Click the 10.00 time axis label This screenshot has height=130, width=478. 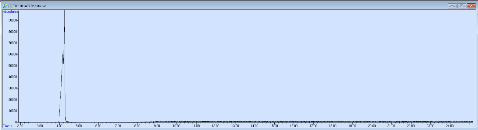pyautogui.click(x=176, y=125)
